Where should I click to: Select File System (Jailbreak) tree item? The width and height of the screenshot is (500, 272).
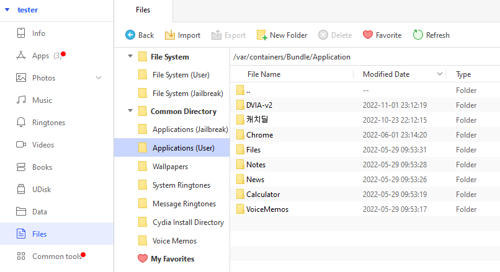[x=187, y=94]
